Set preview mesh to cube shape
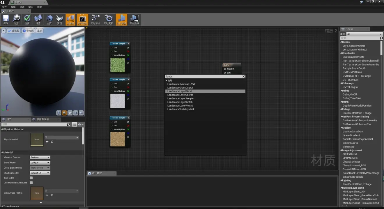This screenshot has height=209, width=384. 76,113
